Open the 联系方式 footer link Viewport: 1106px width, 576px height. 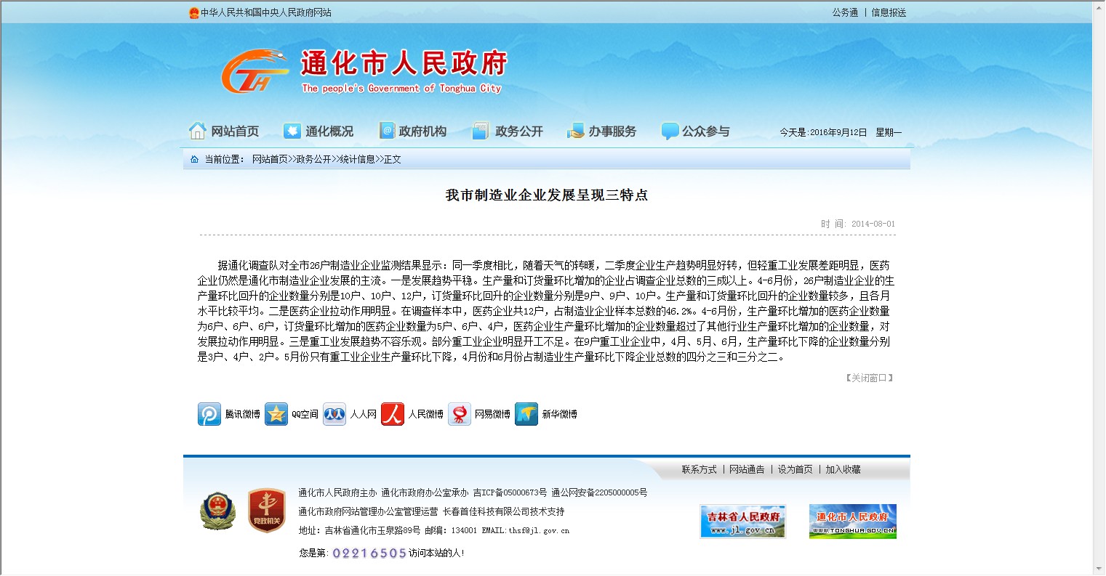(x=699, y=470)
